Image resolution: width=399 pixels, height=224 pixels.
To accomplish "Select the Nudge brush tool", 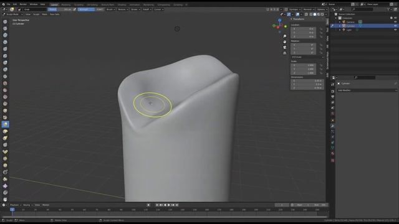I will [5, 159].
